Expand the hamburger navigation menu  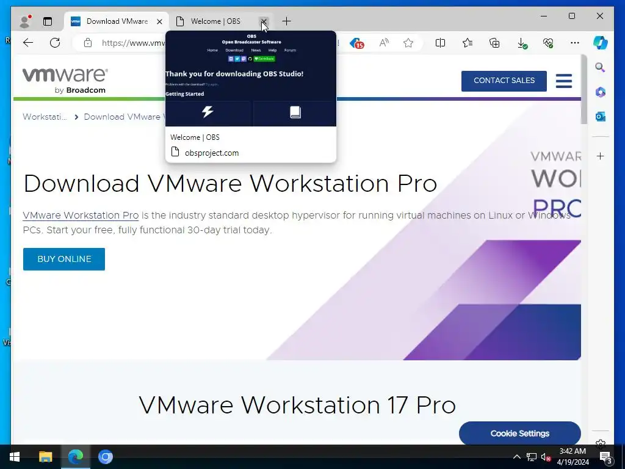coord(563,81)
